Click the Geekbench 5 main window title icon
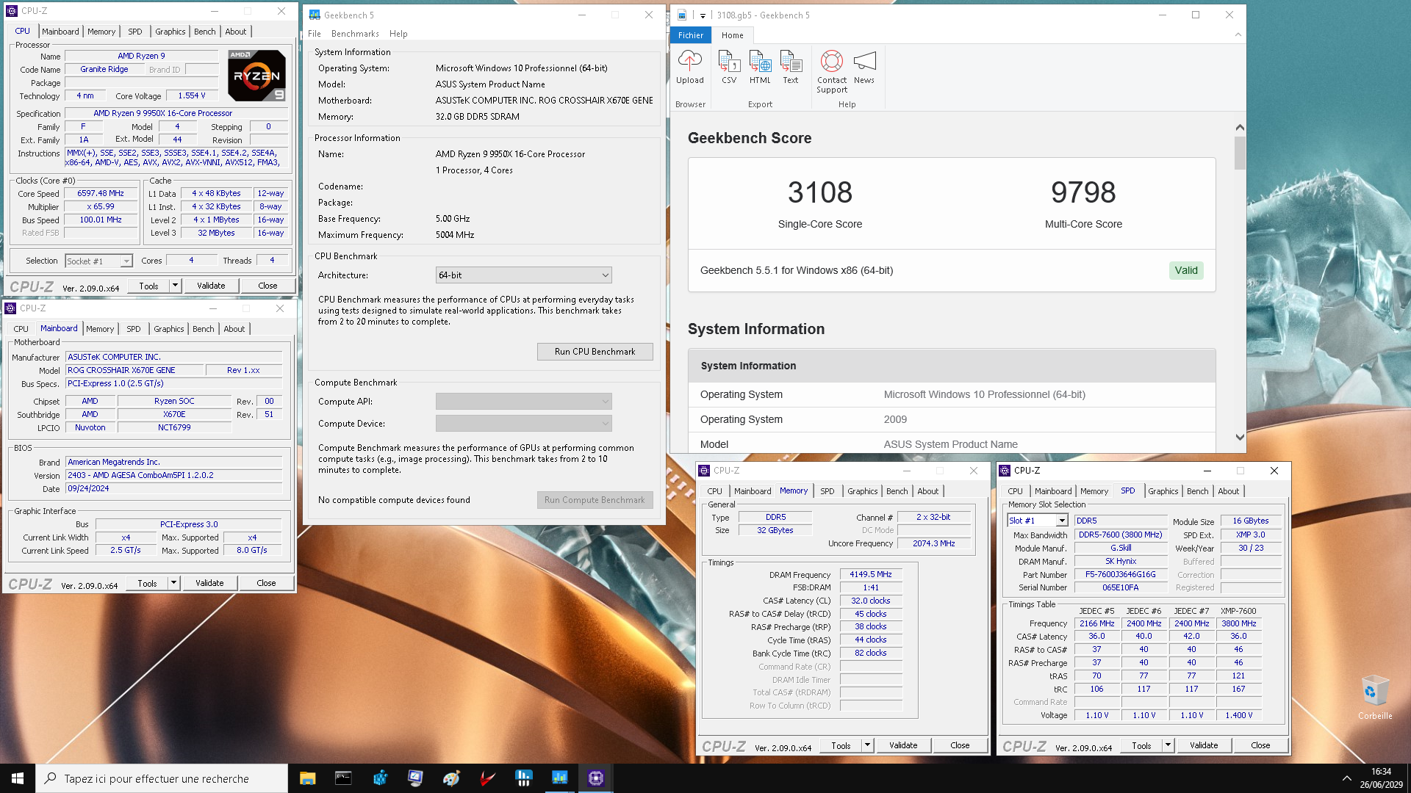 pyautogui.click(x=315, y=15)
